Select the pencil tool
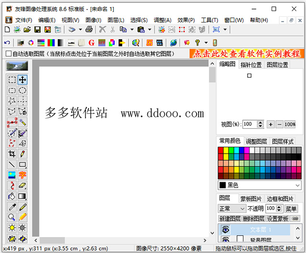This screenshot has height=253, width=306. click(x=22, y=154)
